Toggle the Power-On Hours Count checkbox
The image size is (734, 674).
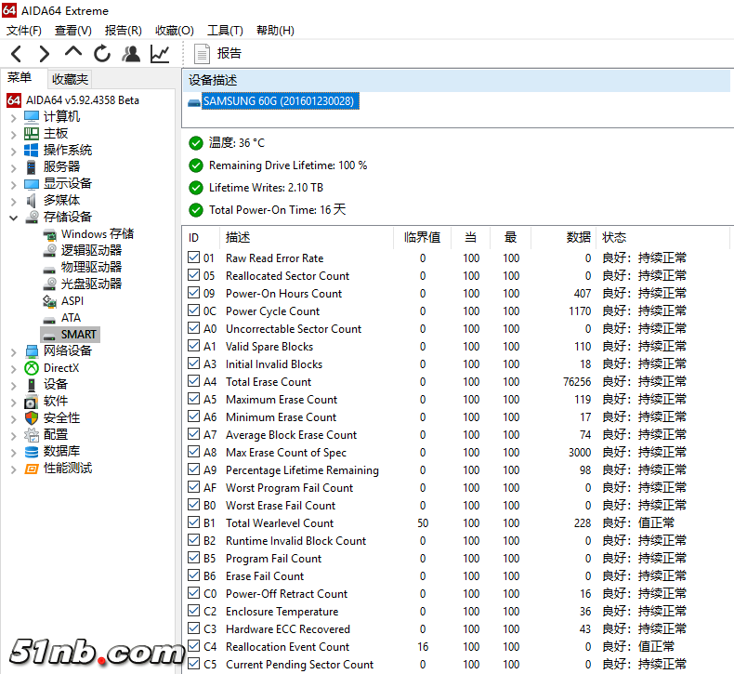click(x=193, y=294)
